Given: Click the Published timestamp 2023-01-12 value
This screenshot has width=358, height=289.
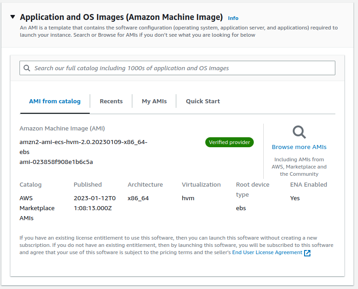Looking at the screenshot, I should click(x=94, y=203).
